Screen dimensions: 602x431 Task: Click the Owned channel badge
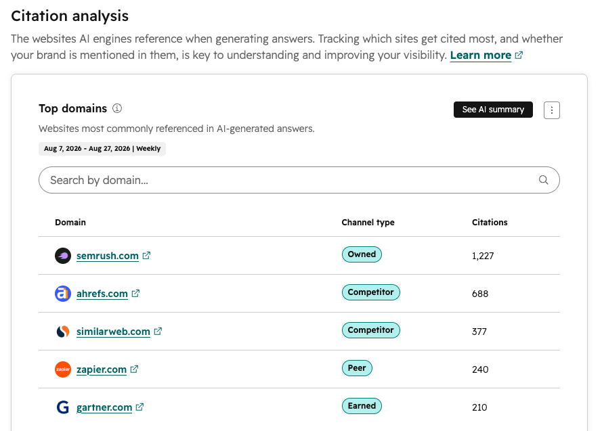point(362,254)
